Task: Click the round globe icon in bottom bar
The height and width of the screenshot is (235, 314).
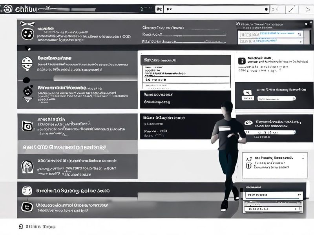Action: (x=27, y=190)
